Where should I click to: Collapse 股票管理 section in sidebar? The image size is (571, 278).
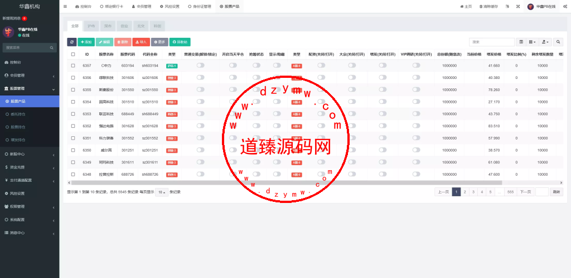[30, 88]
